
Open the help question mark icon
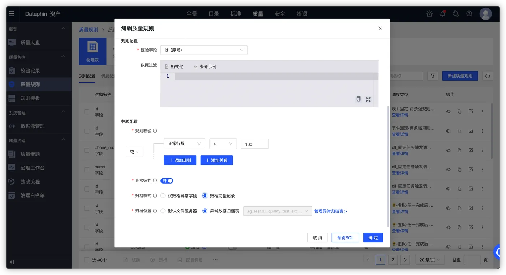[x=469, y=14]
